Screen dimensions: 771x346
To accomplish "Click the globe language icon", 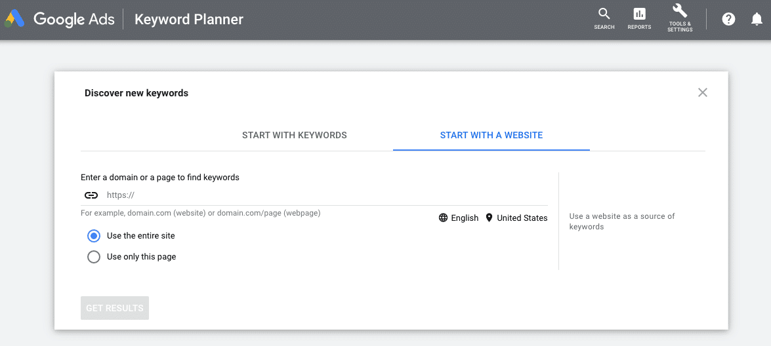I will [443, 218].
